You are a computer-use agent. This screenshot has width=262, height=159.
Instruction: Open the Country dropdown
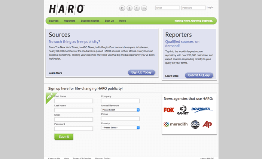point(120,128)
